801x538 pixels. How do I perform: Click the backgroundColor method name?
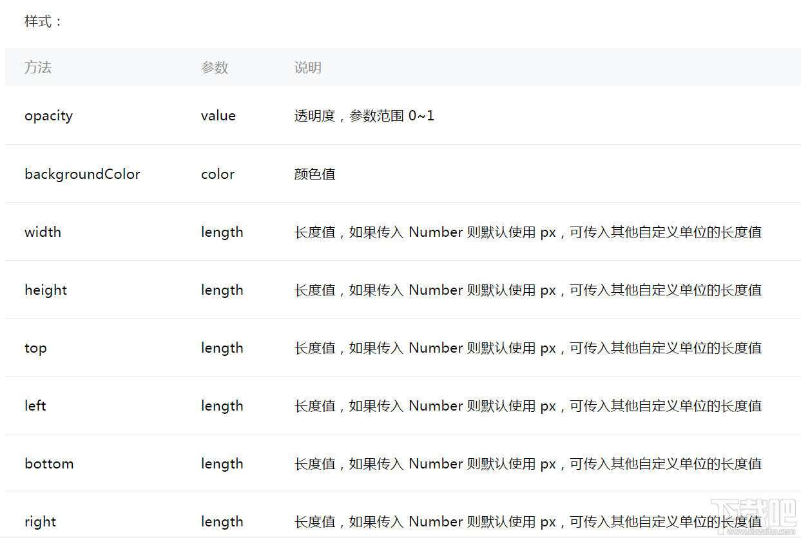82,174
